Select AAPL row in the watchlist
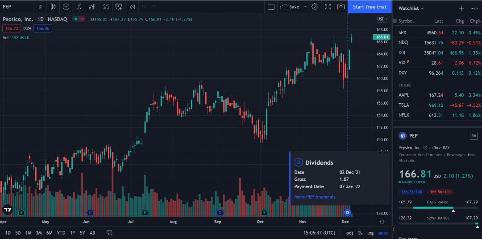 [x=438, y=95]
